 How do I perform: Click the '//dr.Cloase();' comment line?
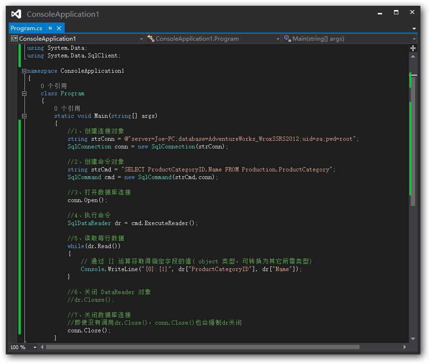[x=91, y=300]
